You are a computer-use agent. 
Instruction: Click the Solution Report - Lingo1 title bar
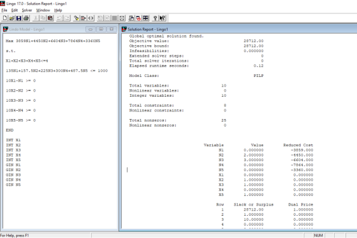click(x=239, y=29)
